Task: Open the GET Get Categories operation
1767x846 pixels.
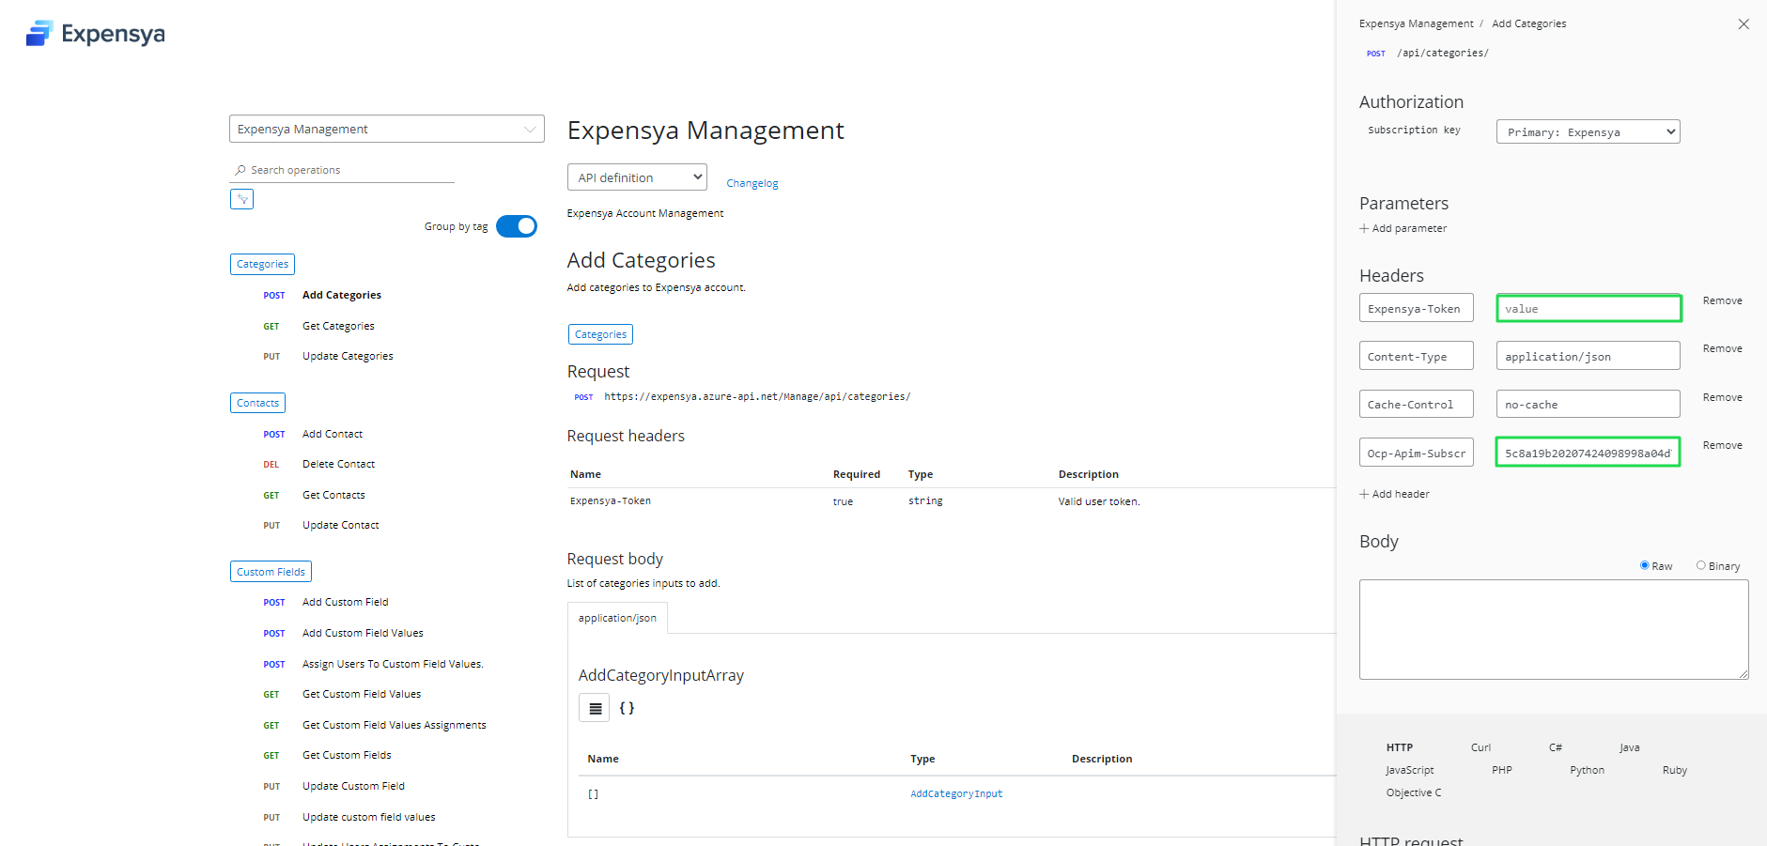Action: (x=338, y=326)
